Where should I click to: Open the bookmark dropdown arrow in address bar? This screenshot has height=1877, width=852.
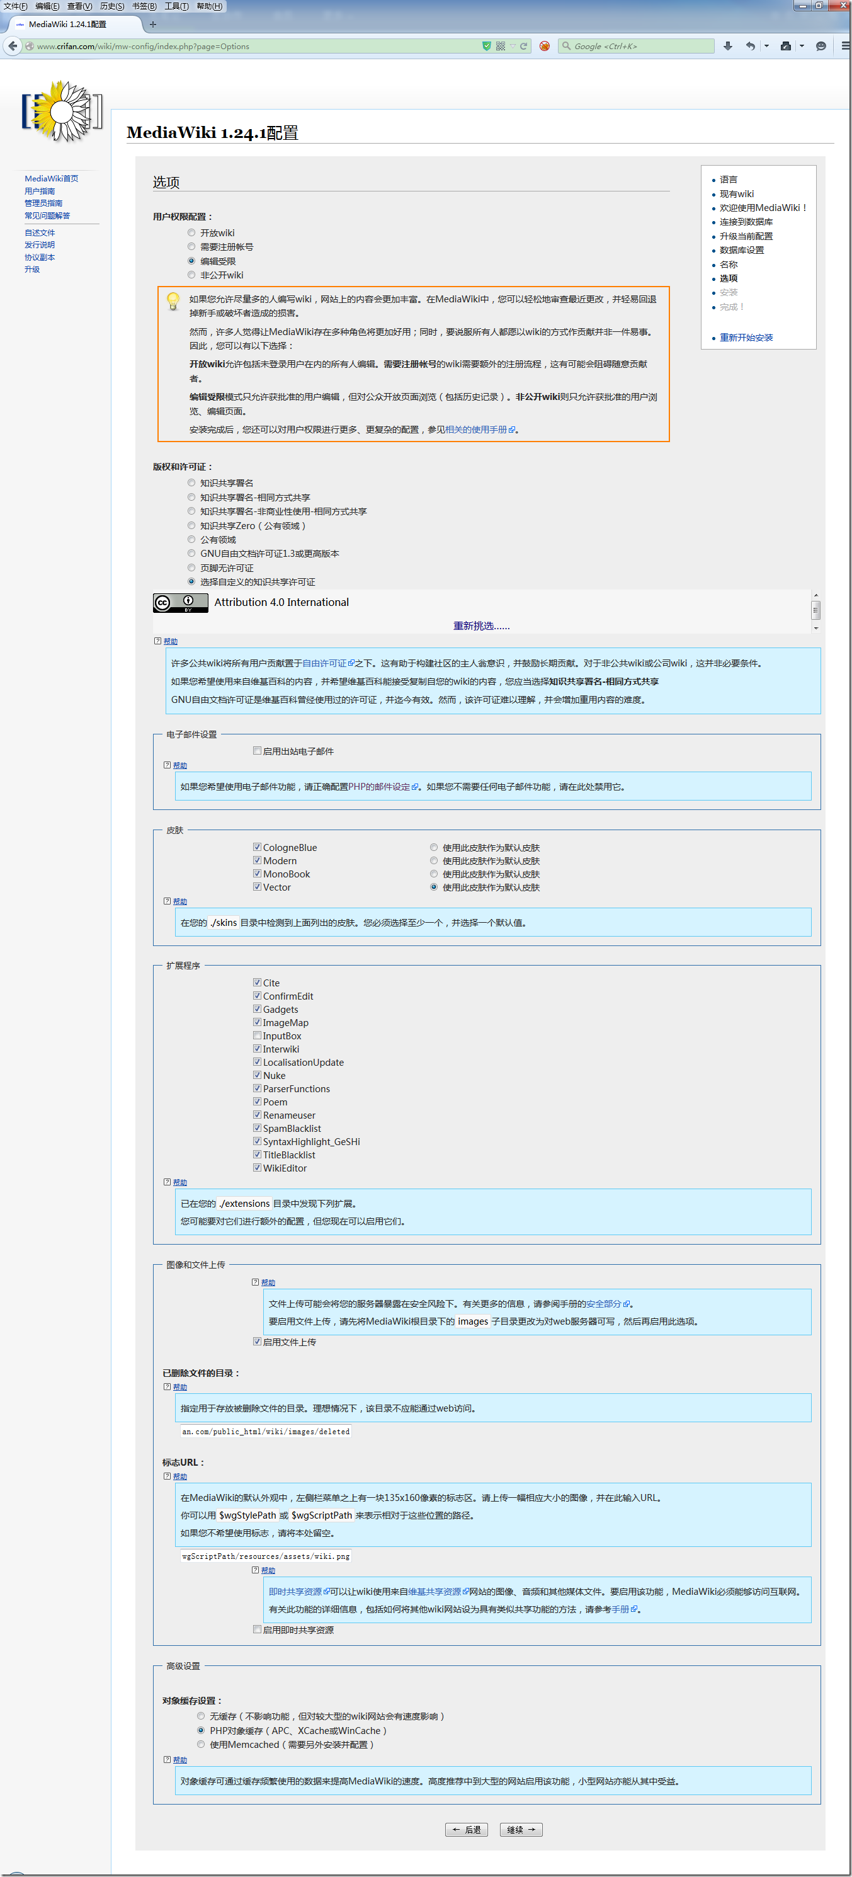(x=513, y=46)
